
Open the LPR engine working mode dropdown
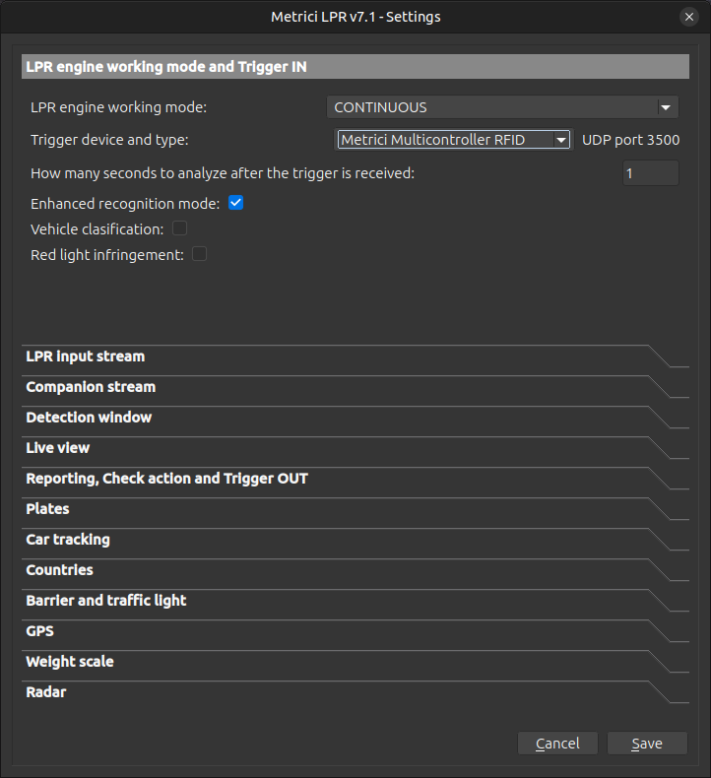tap(502, 107)
